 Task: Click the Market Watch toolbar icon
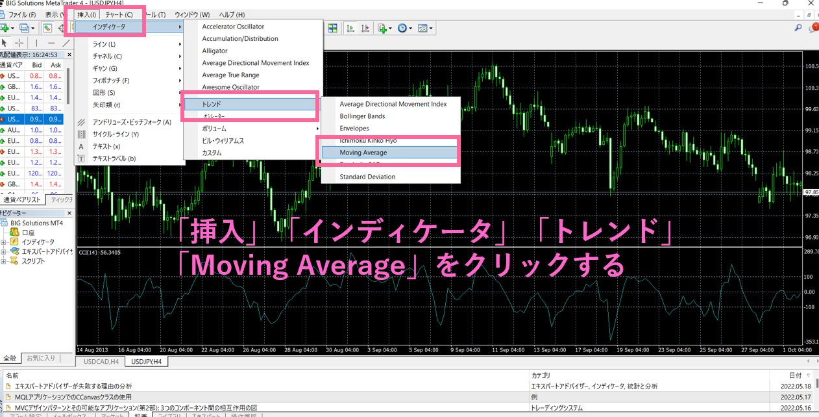[47, 28]
